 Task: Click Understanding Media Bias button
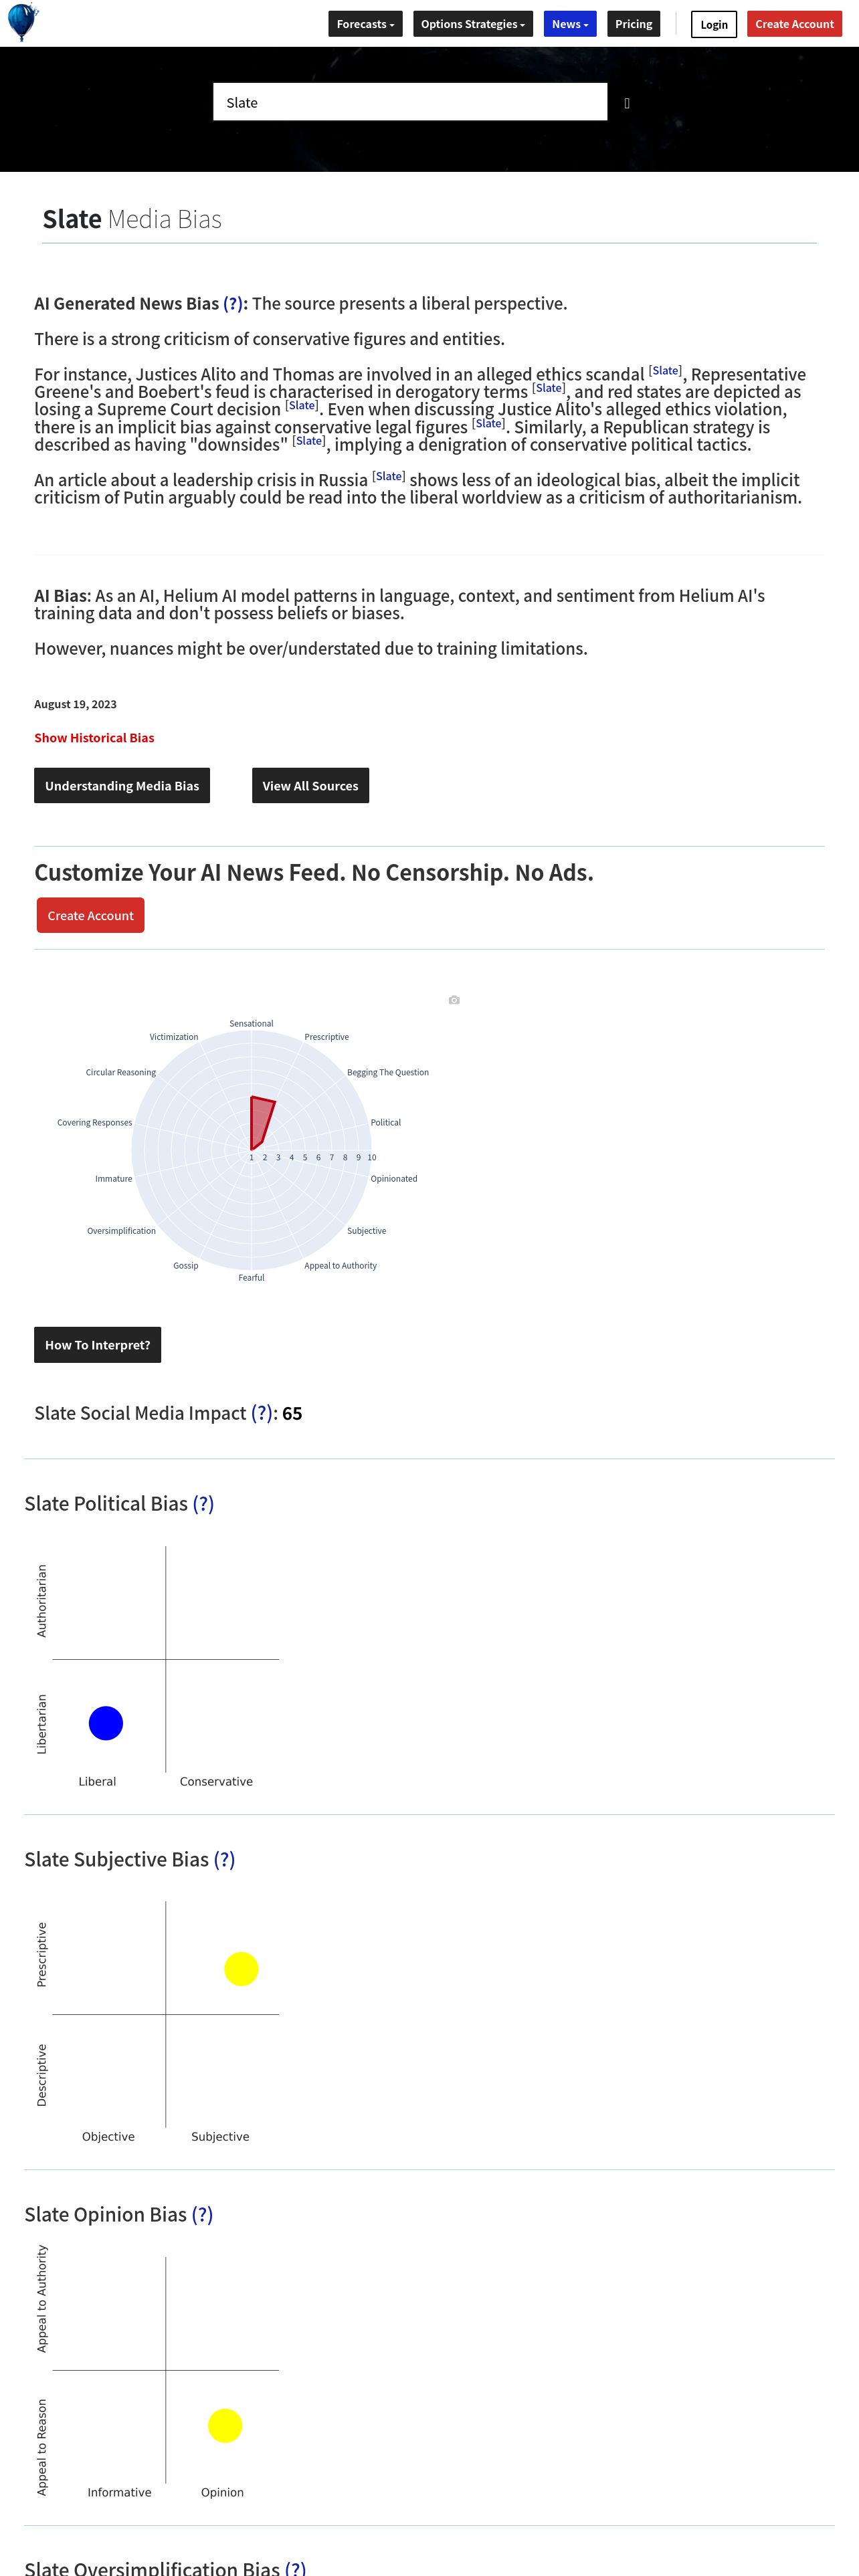click(122, 786)
